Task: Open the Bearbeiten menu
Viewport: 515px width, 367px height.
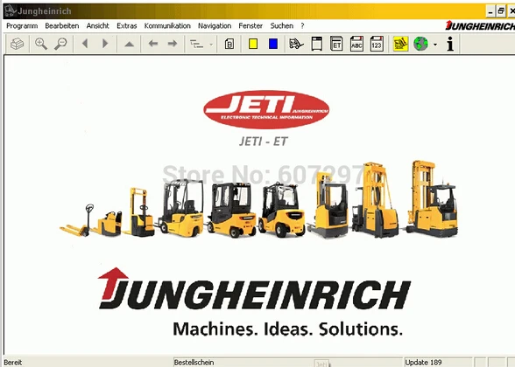Action: point(62,26)
